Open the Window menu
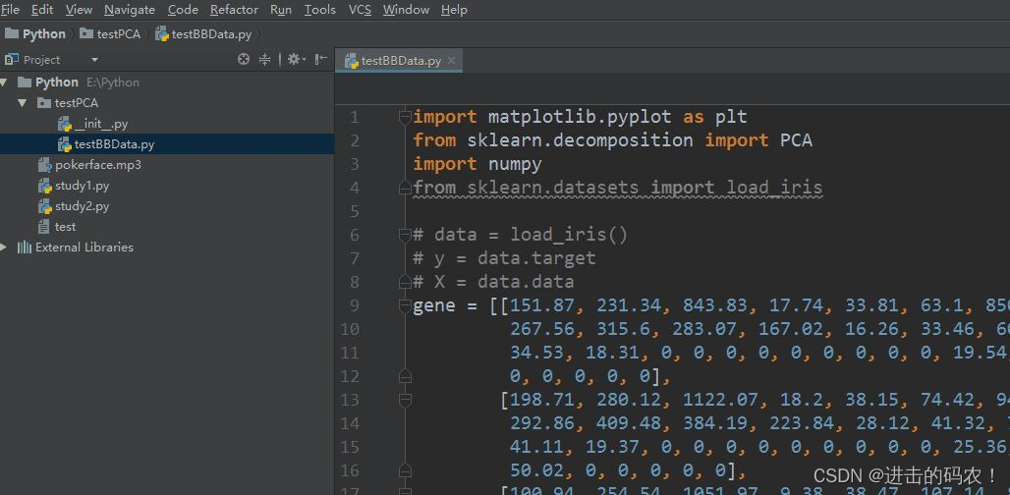The width and height of the screenshot is (1010, 495). 406,10
